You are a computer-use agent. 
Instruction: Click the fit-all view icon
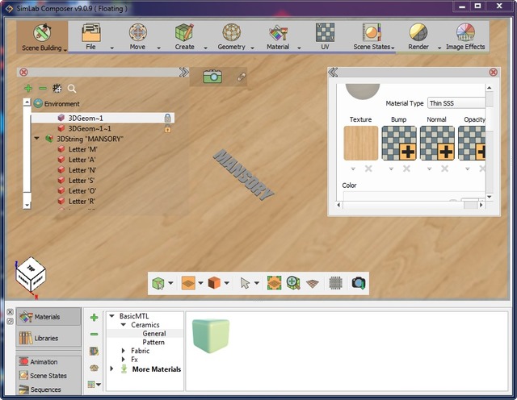[x=275, y=283]
